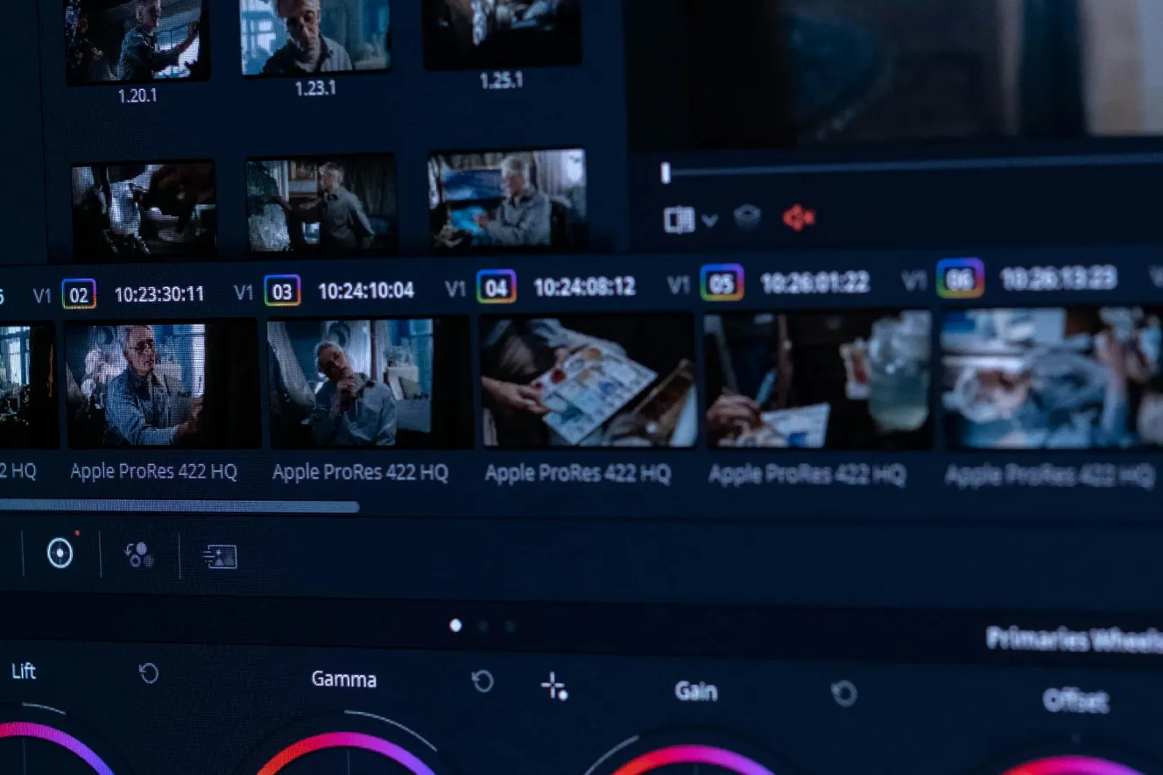Select the crosshair point picker beside Gain
The height and width of the screenshot is (775, 1163).
pos(553,686)
